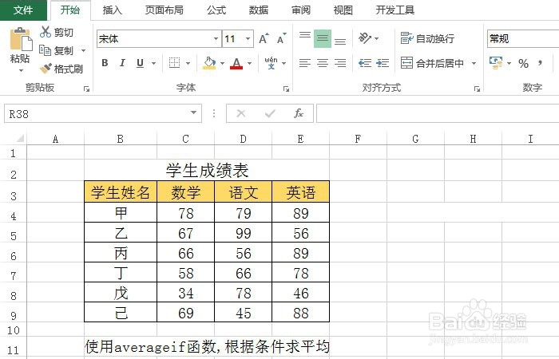Open the number format box (常规)
The image size is (559, 359).
coord(523,38)
